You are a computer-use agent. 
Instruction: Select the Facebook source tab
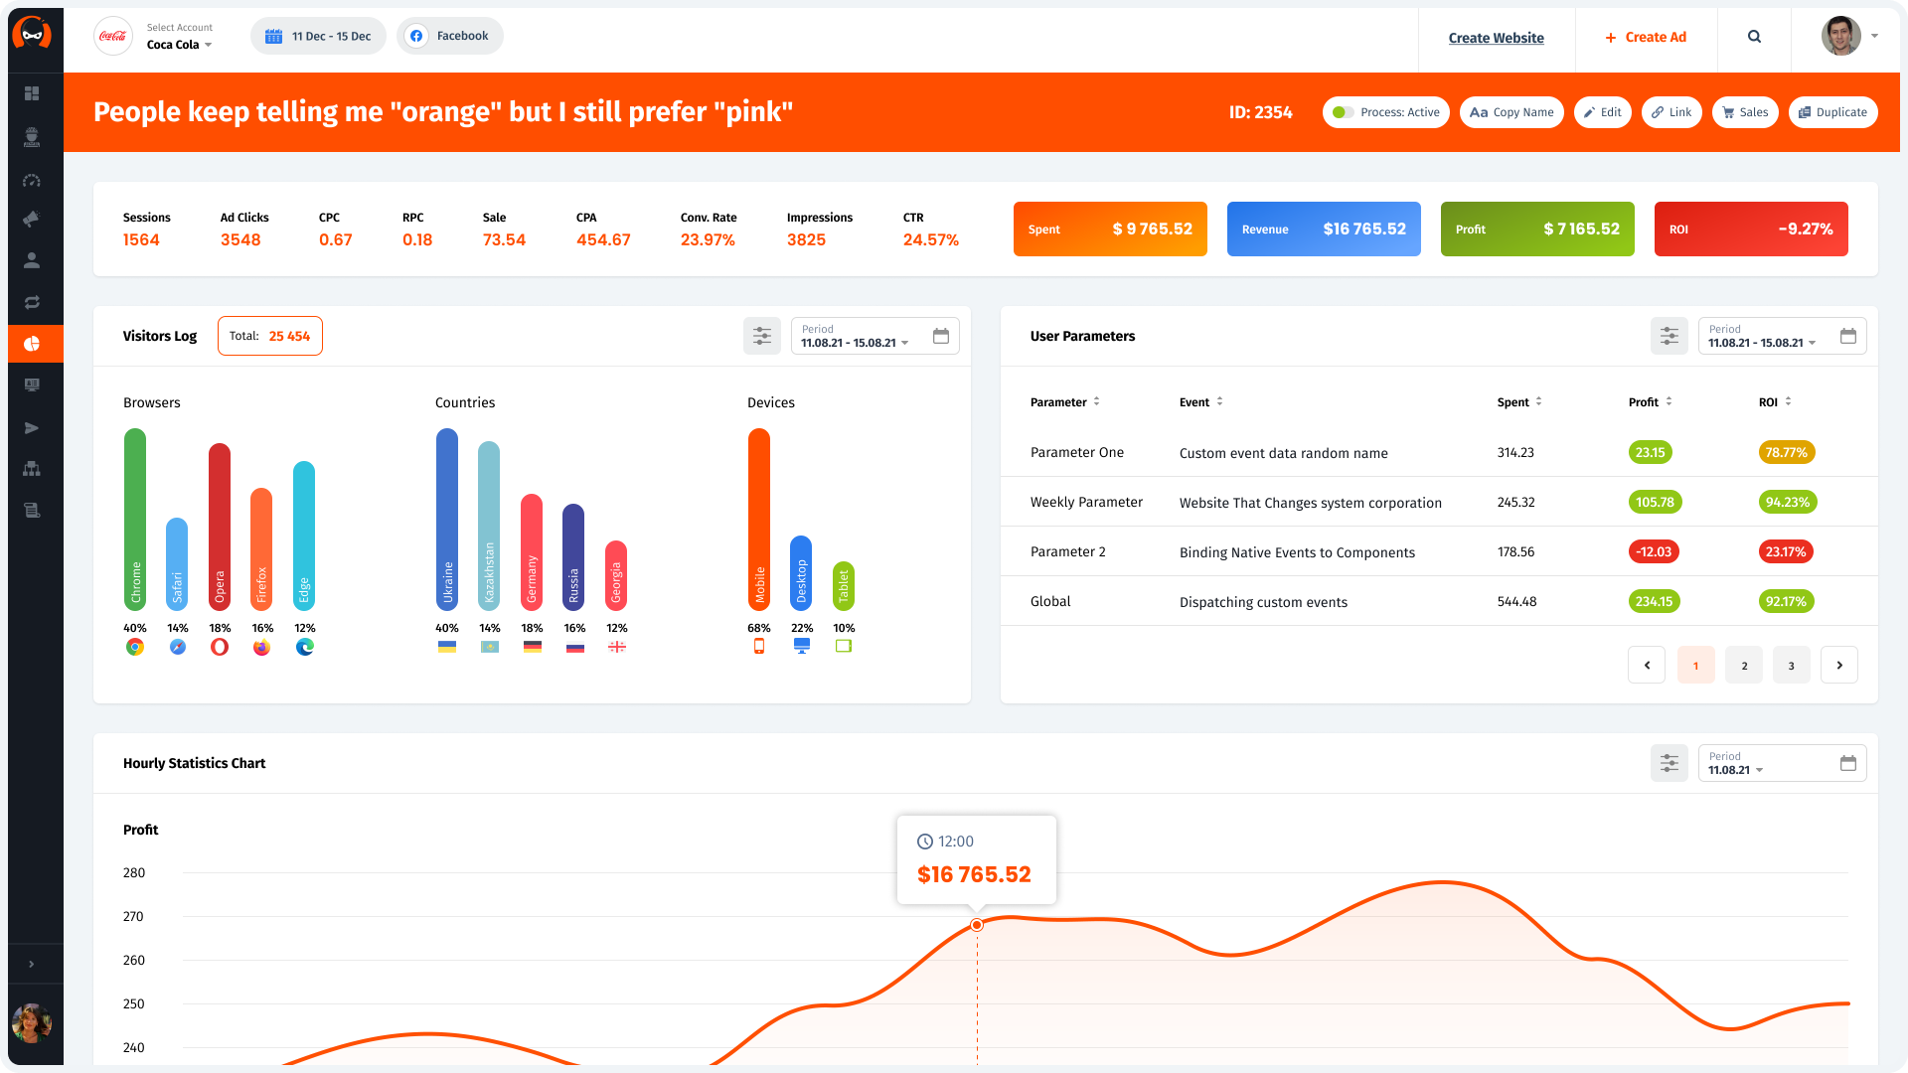pyautogui.click(x=450, y=36)
